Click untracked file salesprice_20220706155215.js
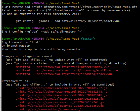Image resolution: width=140 pixels, height=111 pixels. 60,99
